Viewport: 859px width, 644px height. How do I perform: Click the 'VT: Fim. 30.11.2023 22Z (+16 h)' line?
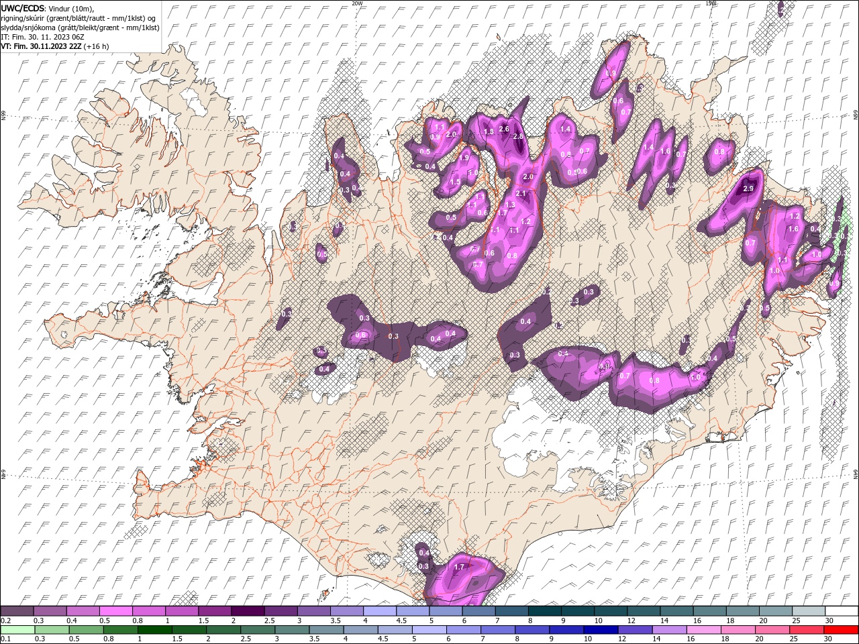tap(55, 46)
